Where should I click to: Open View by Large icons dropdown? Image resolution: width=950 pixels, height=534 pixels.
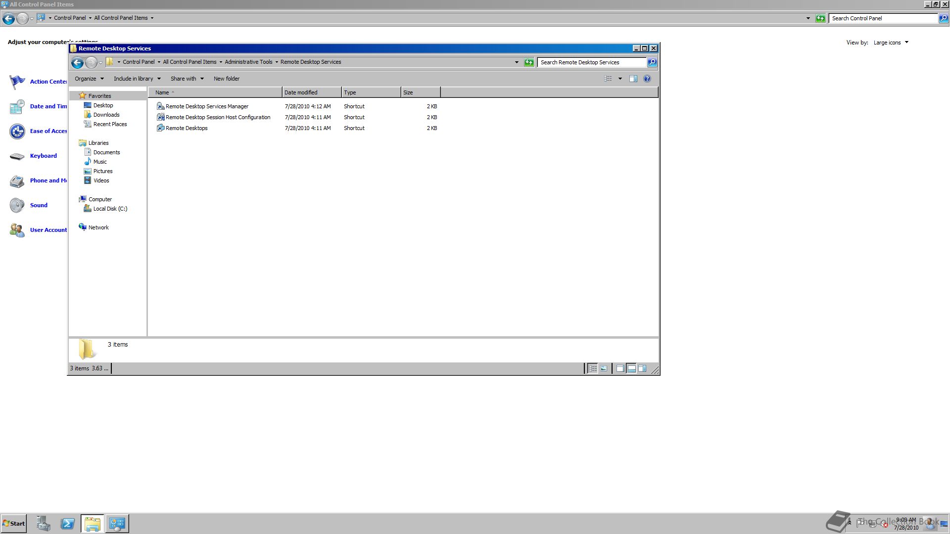(891, 43)
